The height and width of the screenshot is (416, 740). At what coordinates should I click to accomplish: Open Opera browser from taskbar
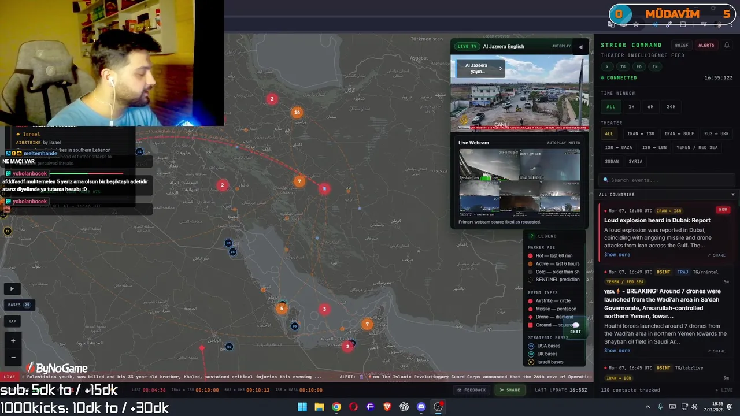[353, 407]
